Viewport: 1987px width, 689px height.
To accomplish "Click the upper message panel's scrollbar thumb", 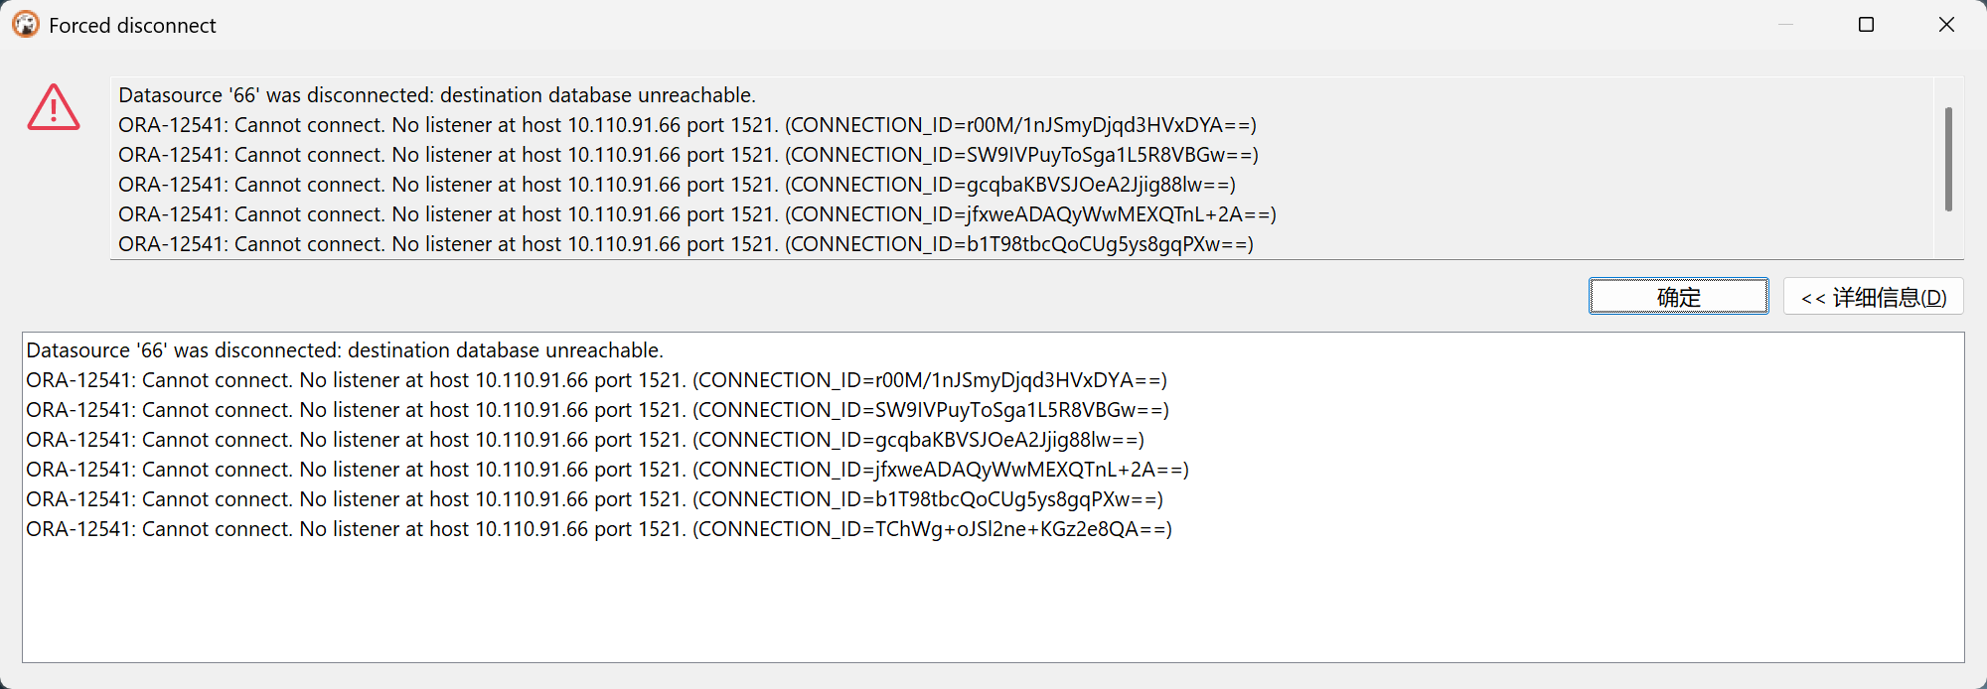I will click(x=1948, y=159).
